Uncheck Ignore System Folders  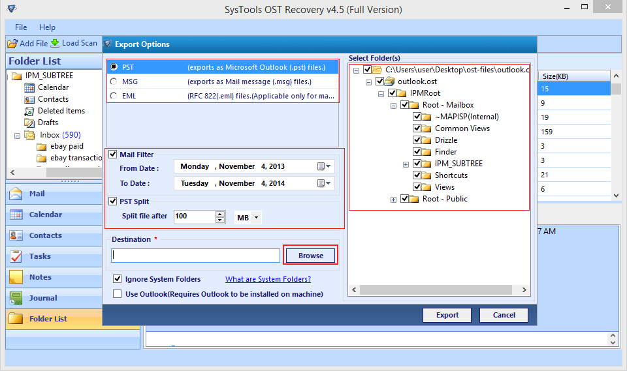(117, 279)
